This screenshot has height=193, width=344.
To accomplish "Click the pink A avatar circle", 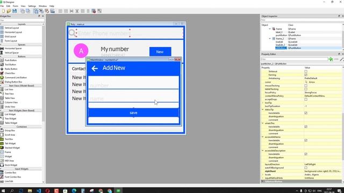I will pos(81,51).
